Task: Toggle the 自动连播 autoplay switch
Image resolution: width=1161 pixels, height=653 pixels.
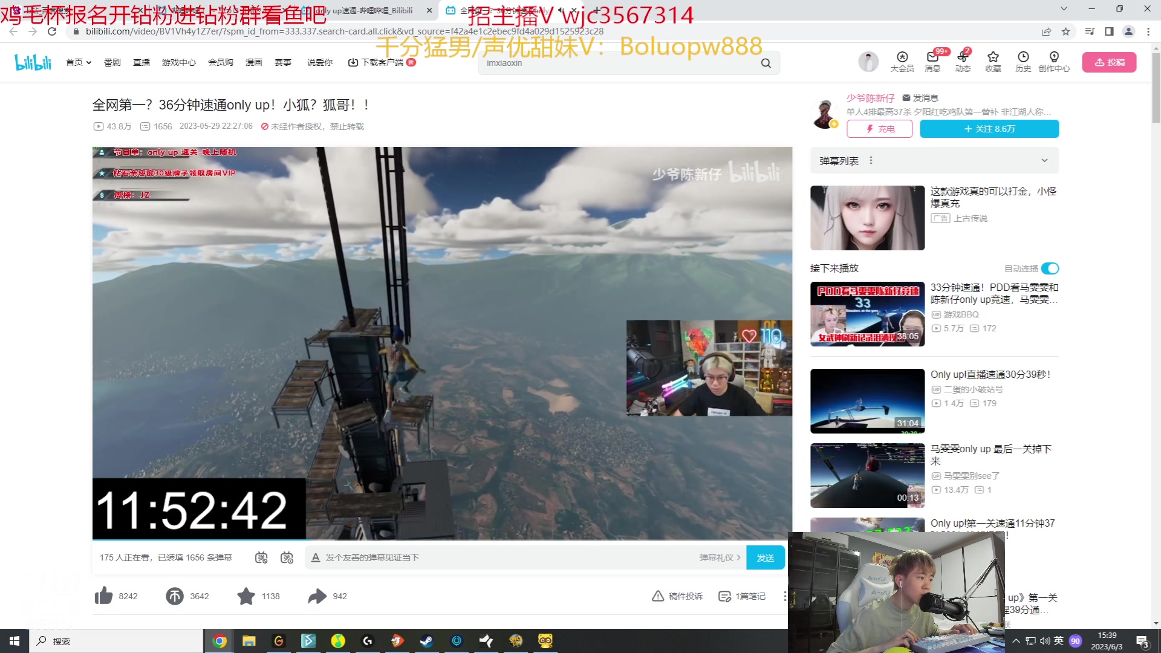Action: [x=1050, y=268]
